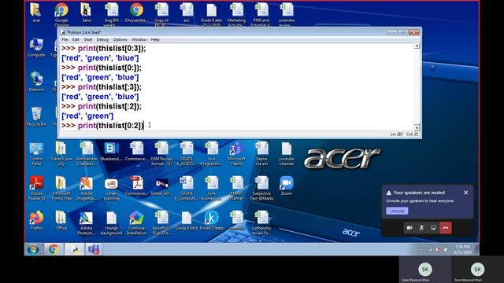The width and height of the screenshot is (504, 283).
Task: Launch Adobe Reader XI shortcut
Action: pyautogui.click(x=36, y=189)
